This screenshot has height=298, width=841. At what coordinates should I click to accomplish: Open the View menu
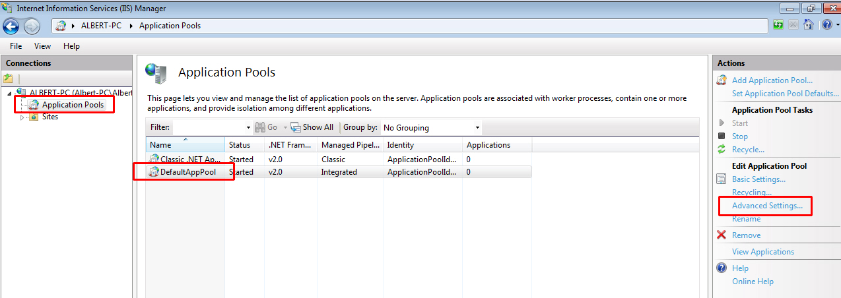(42, 46)
